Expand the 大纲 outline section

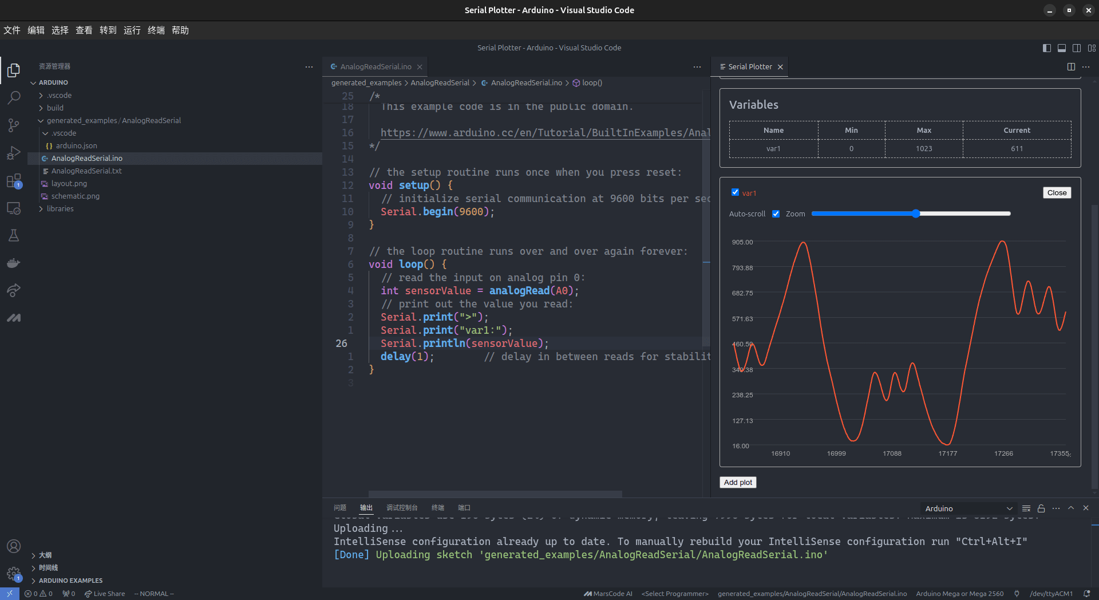pyautogui.click(x=45, y=555)
